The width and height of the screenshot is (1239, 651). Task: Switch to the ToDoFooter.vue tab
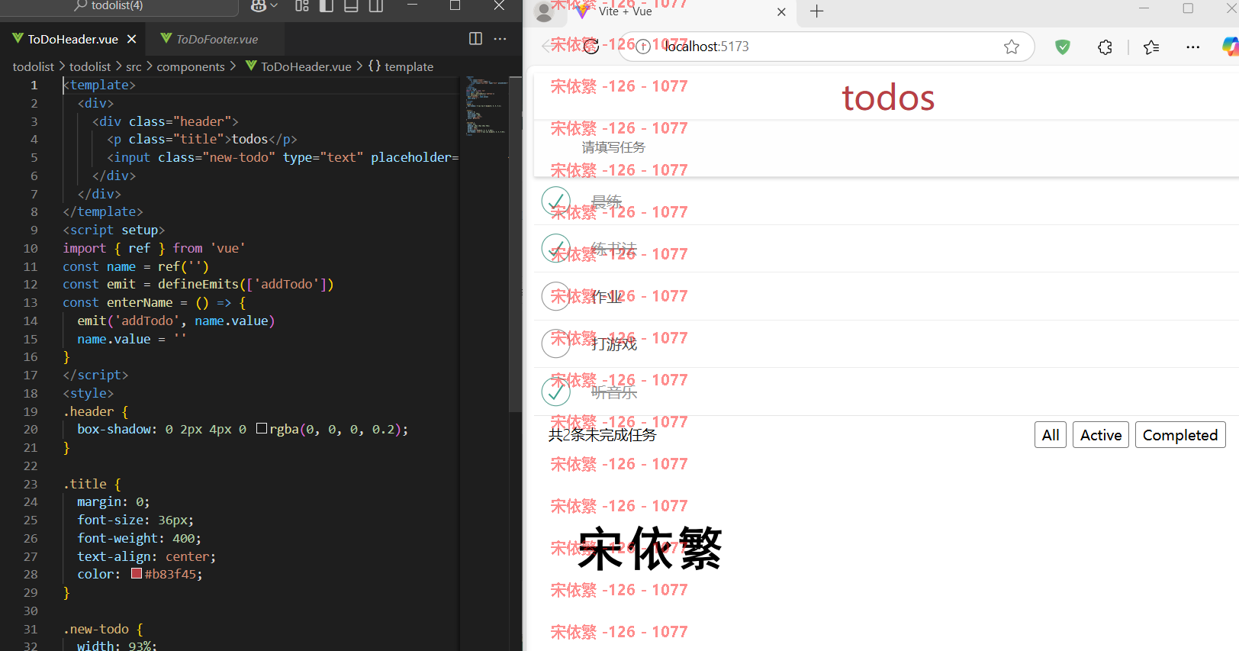pyautogui.click(x=217, y=39)
